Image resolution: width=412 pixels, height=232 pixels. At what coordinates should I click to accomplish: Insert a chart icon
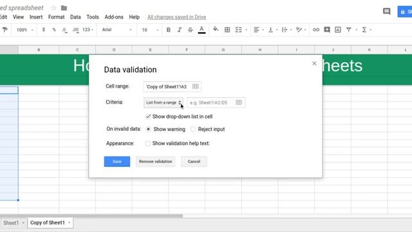pyautogui.click(x=338, y=30)
